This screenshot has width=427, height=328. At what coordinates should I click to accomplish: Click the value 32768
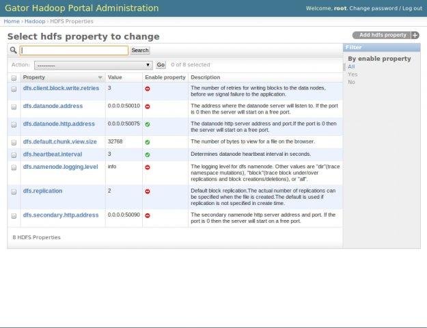115,141
